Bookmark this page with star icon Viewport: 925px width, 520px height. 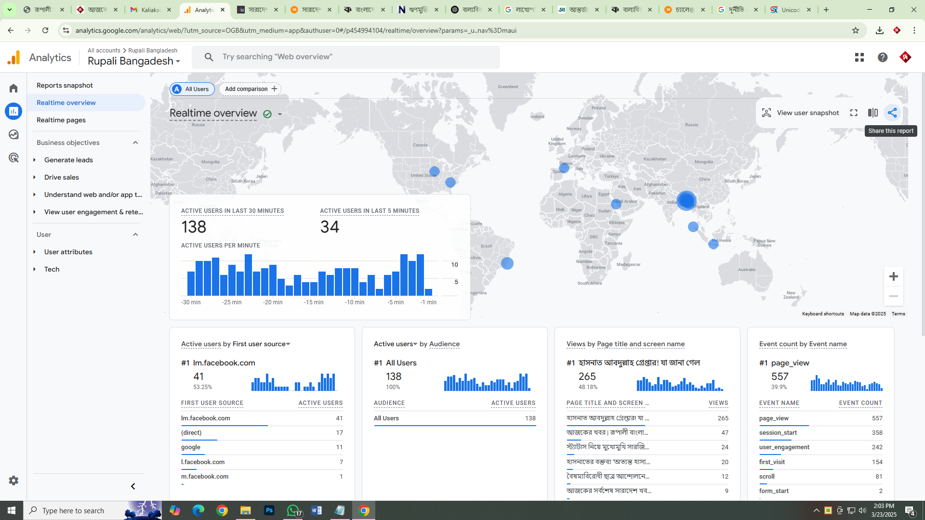[856, 30]
